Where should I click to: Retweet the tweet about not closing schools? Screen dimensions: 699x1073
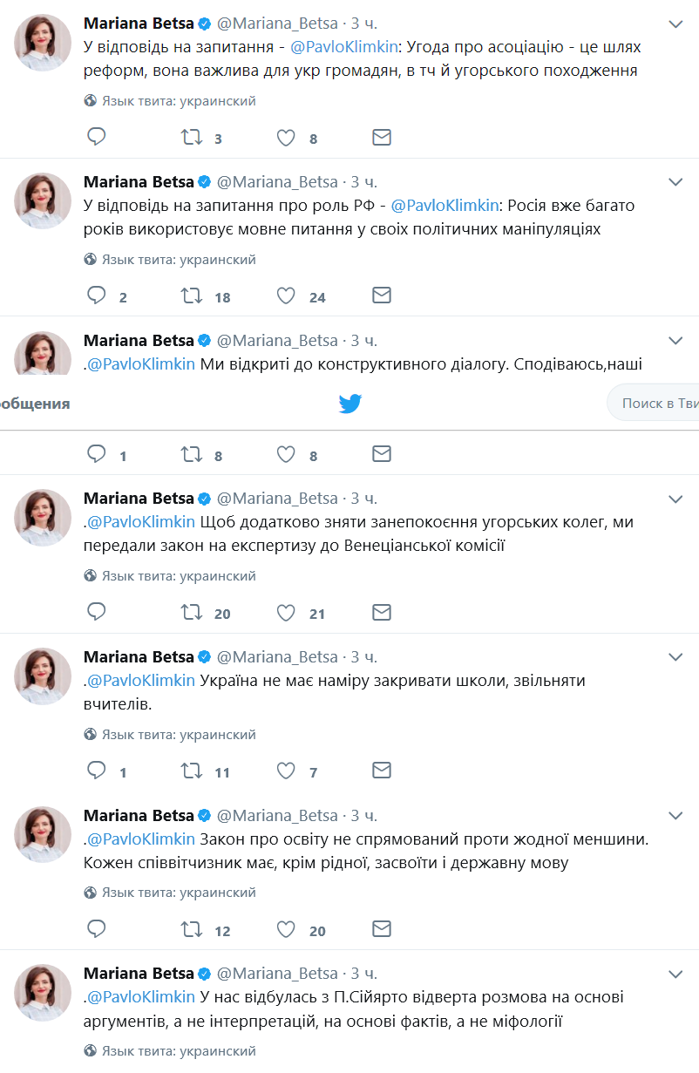pyautogui.click(x=192, y=771)
